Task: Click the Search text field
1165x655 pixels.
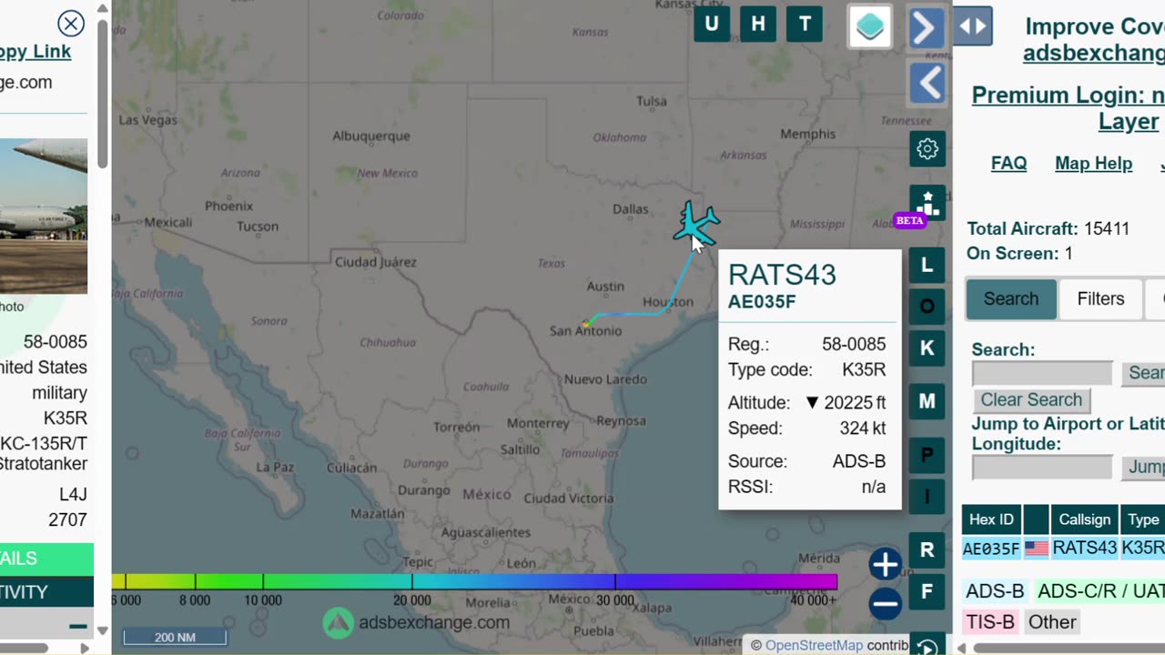Action: [x=1042, y=373]
